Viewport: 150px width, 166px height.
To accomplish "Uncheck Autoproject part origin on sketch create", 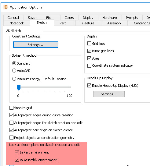I will click(x=11, y=130).
